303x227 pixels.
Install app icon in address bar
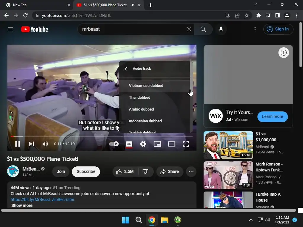pos(228,15)
